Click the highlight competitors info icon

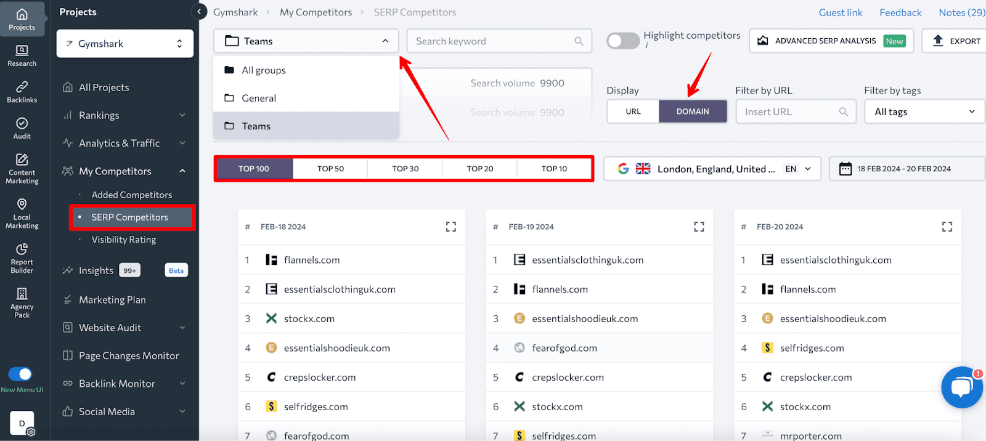coord(646,46)
